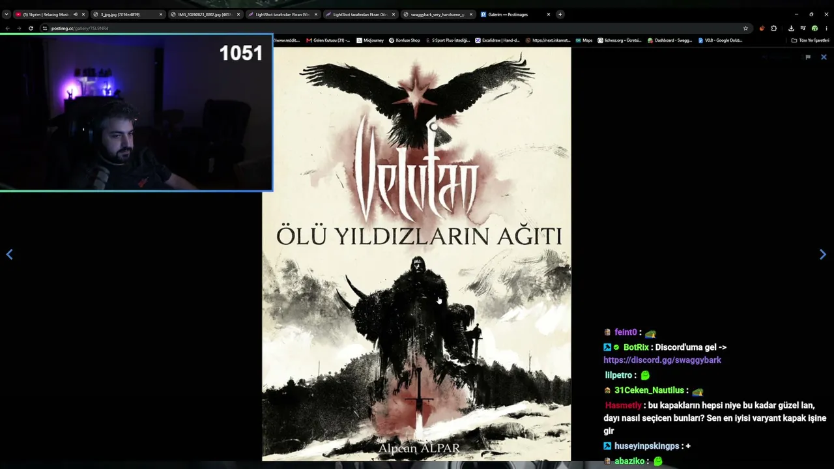
Task: Click the Velutan book cover image
Action: point(416,254)
